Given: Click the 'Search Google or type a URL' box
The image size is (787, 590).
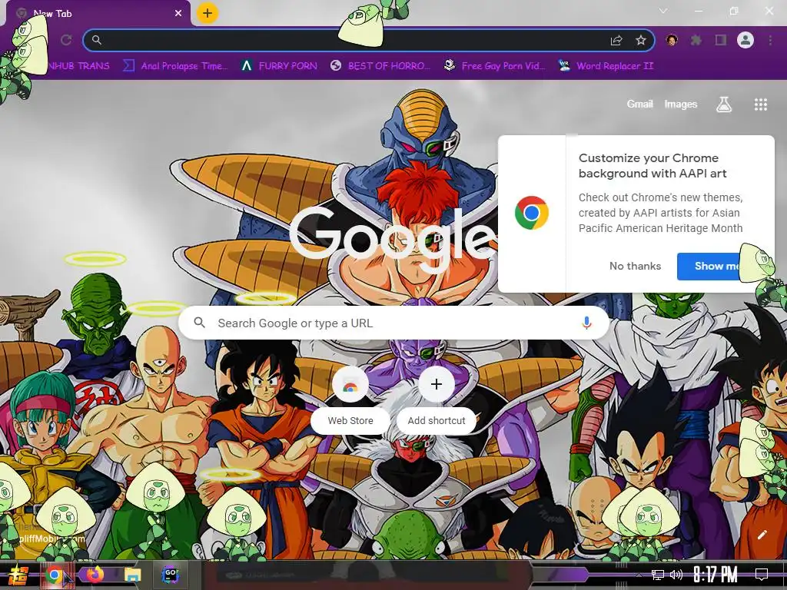Looking at the screenshot, I should [x=394, y=323].
